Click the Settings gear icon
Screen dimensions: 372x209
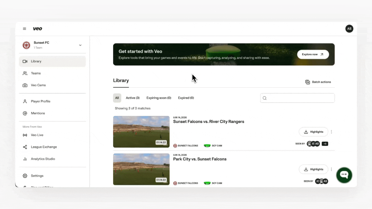coord(25,176)
